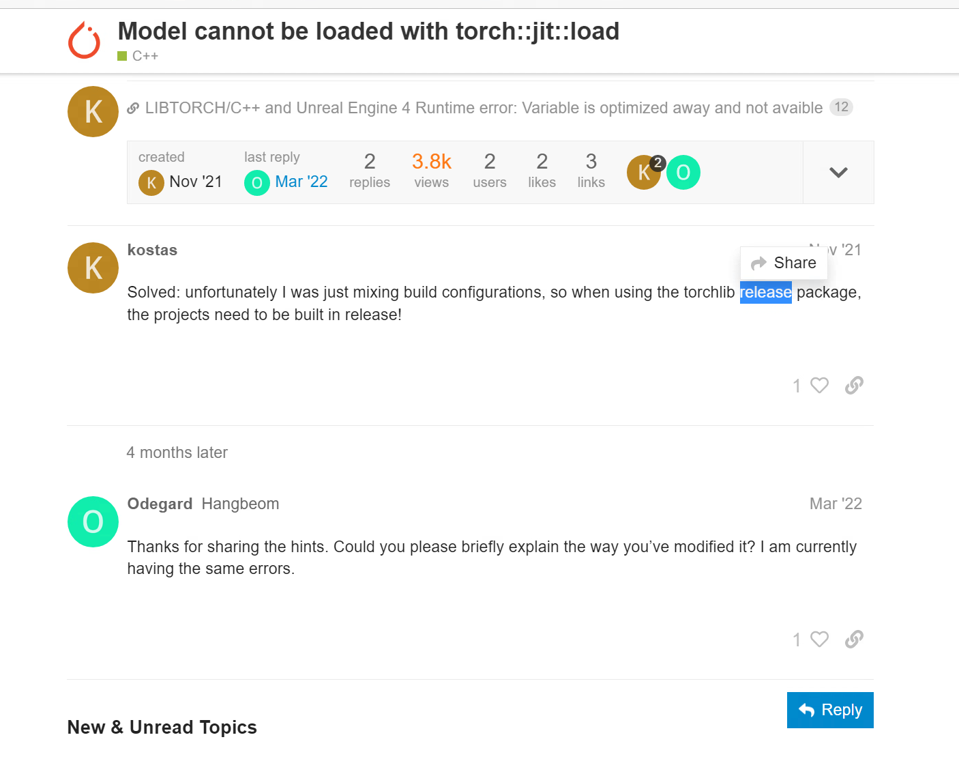Like Odegard's reply with the heart icon

818,639
